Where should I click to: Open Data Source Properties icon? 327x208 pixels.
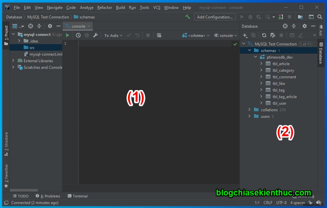coord(273,35)
